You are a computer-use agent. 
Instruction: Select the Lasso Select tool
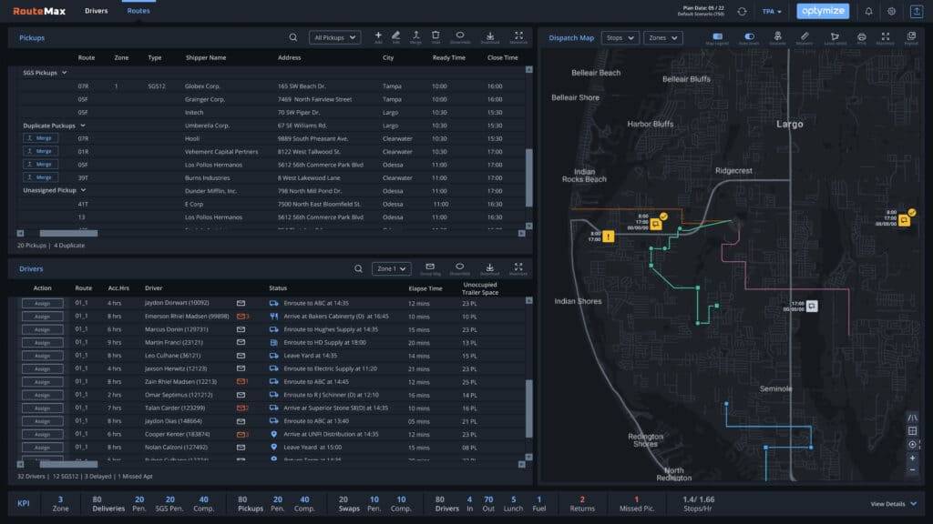pyautogui.click(x=835, y=38)
